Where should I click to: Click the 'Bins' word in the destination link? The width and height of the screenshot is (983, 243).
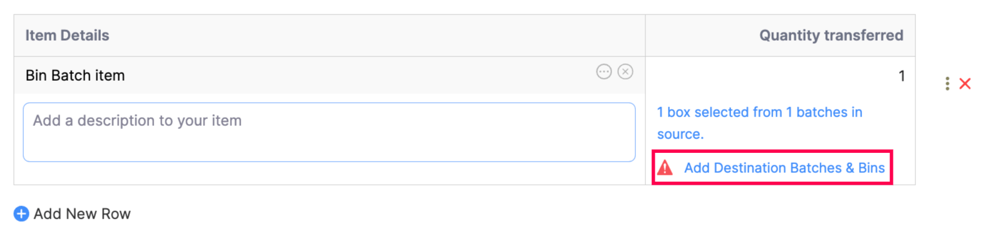pyautogui.click(x=871, y=168)
